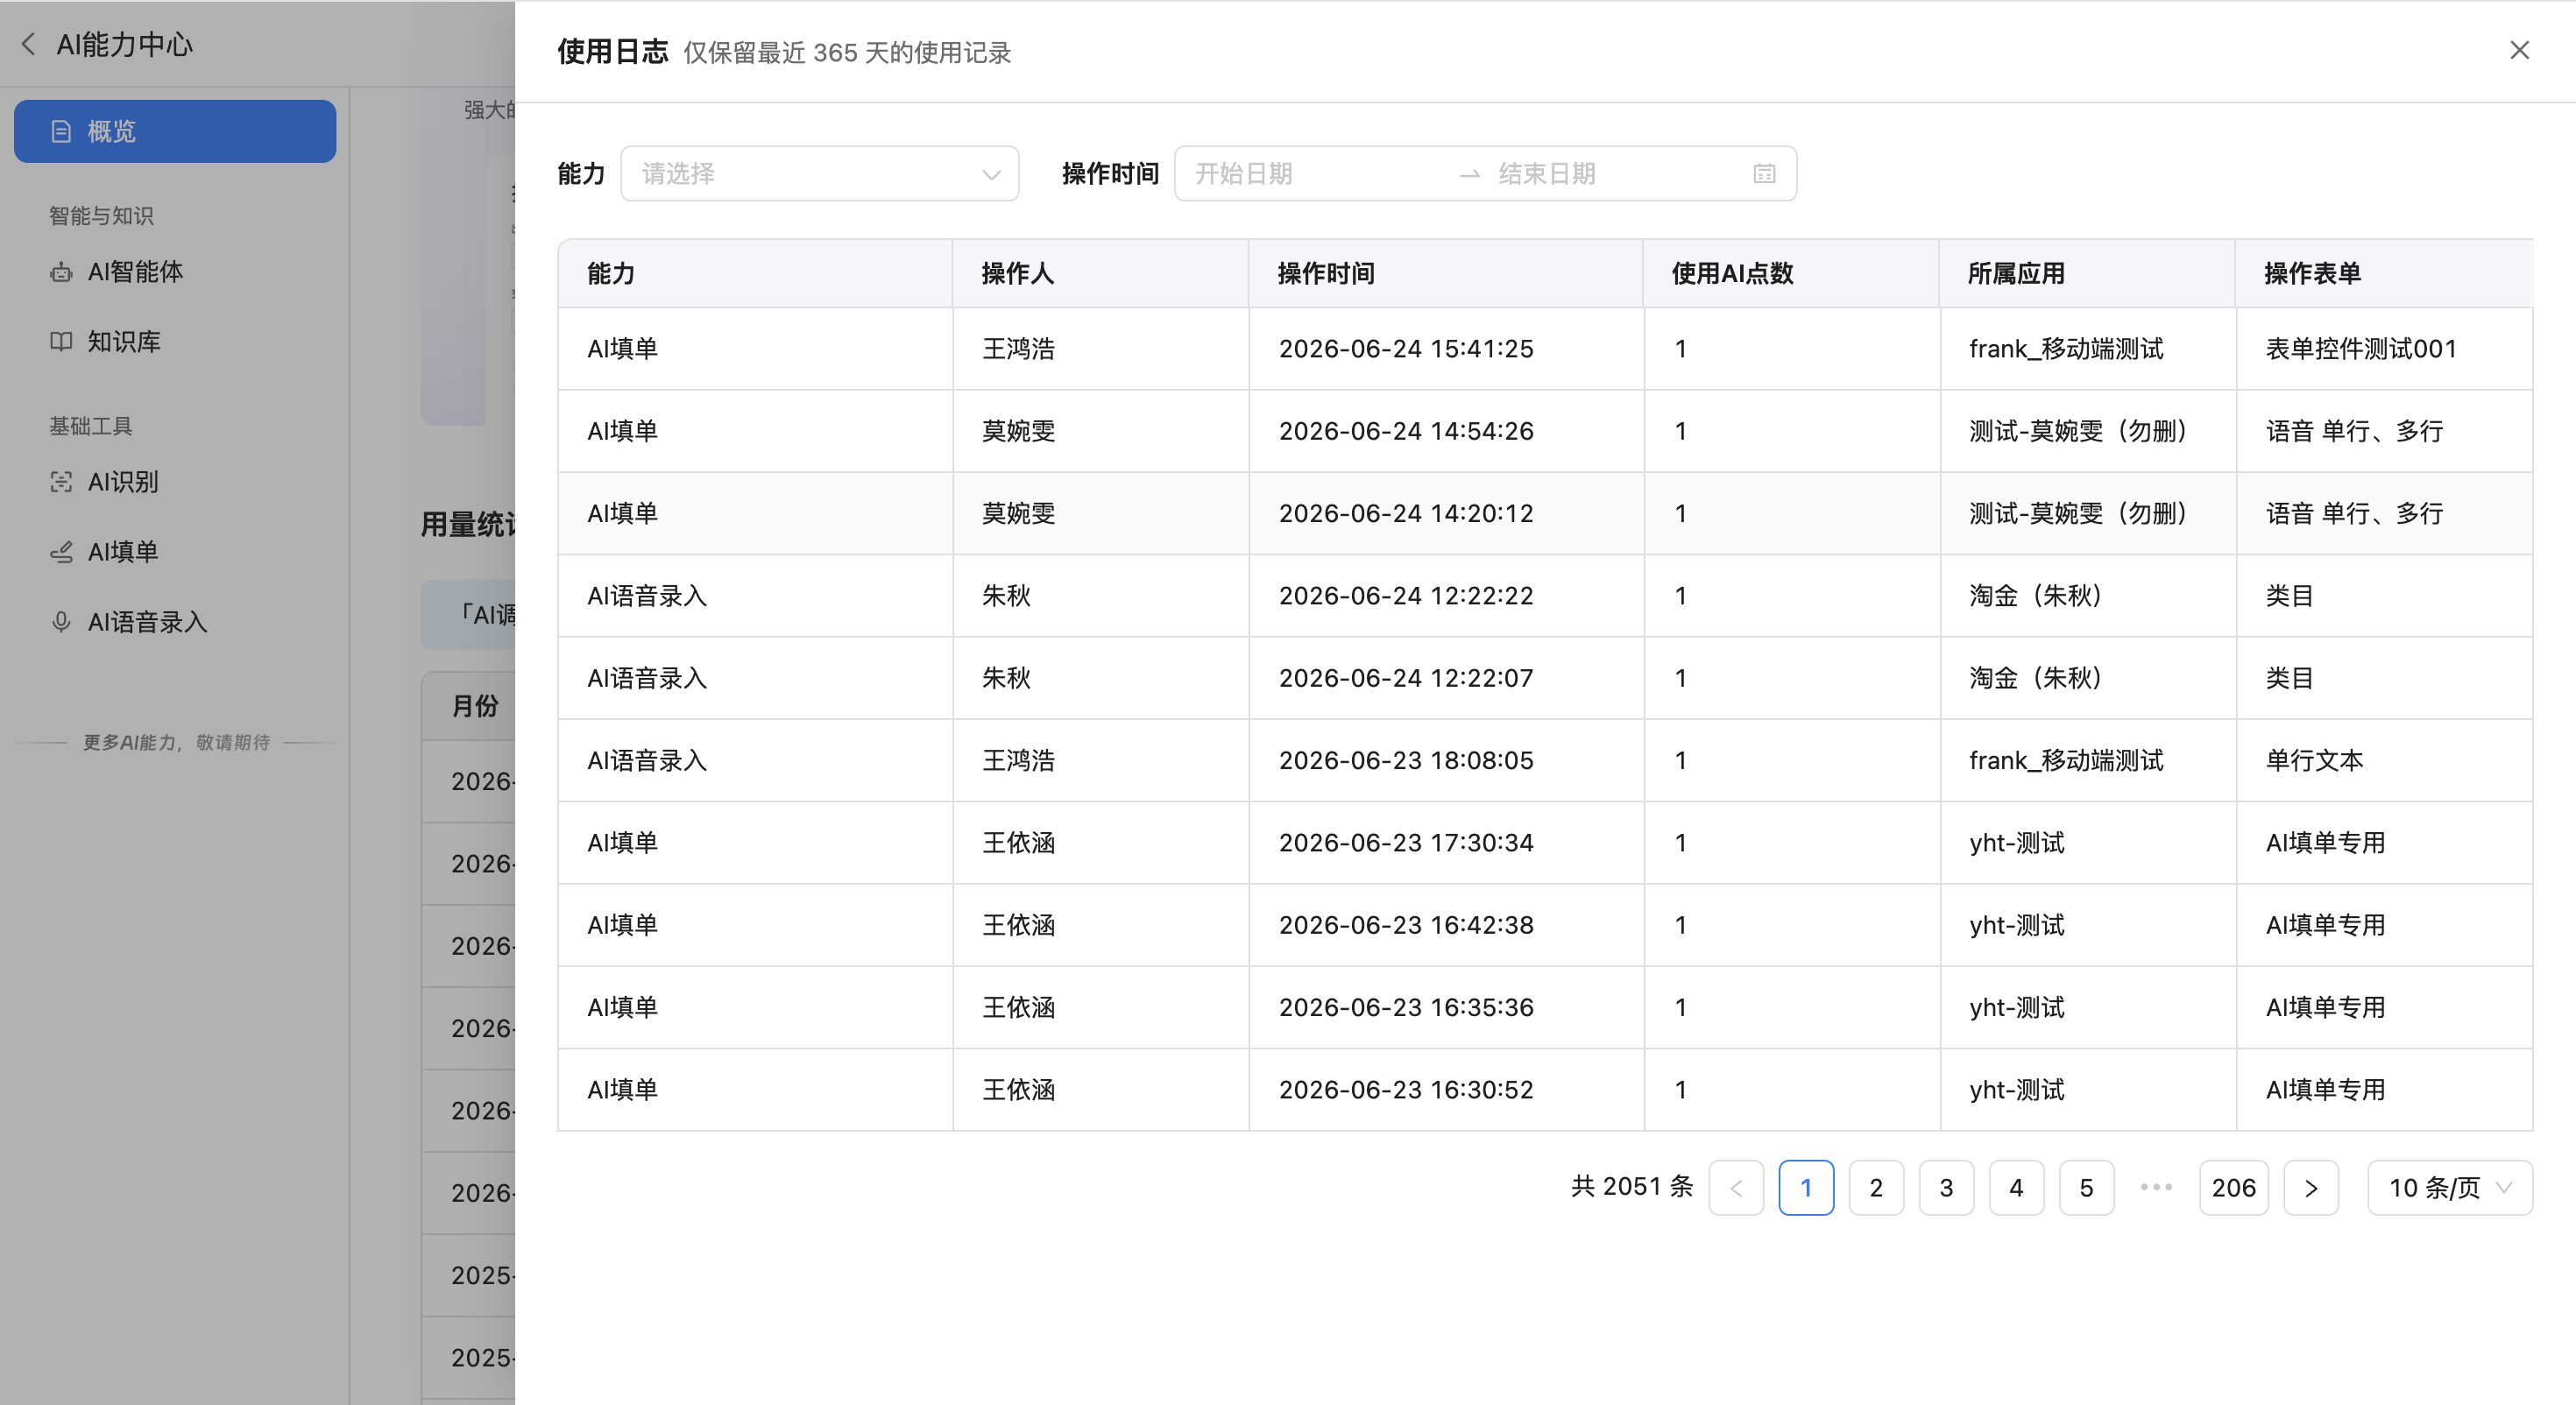Screen dimensions: 2576x1405
Task: Click the timestamp 2026-06-23 18:08:05
Action: point(1406,760)
